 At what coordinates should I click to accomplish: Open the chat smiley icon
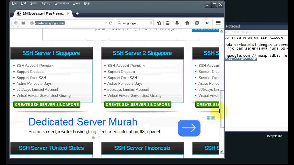[x=197, y=23]
